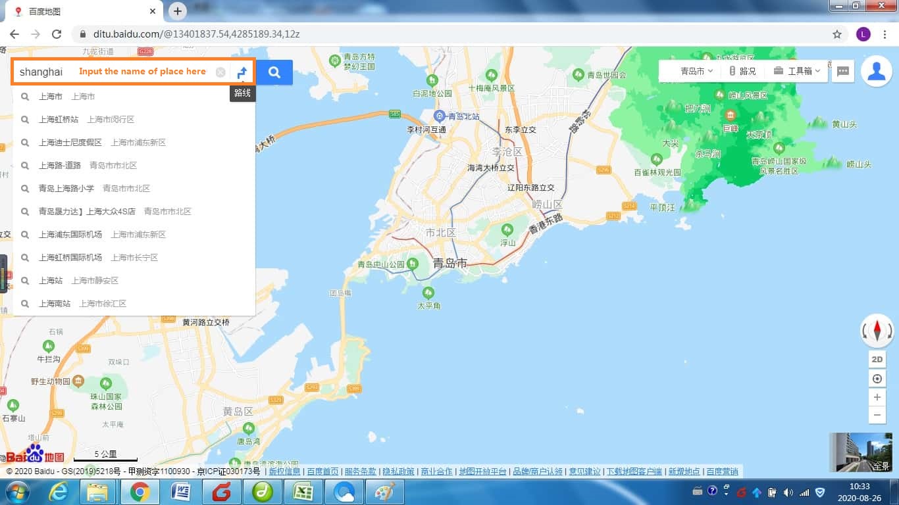Toggle the 路况 traffic layer
The width and height of the screenshot is (899, 505).
[742, 71]
